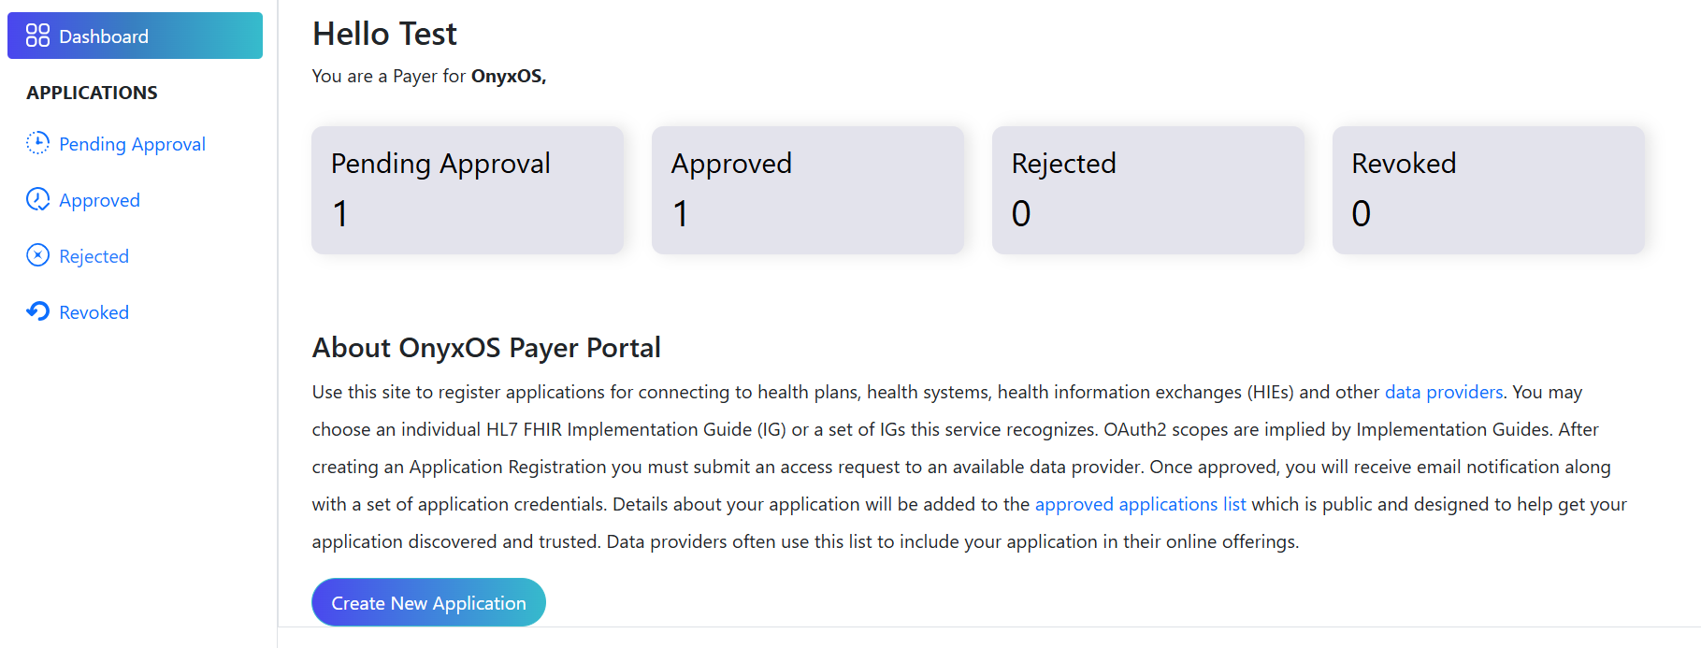Click the Pending Approval clock icon
1701x648 pixels.
pos(37,143)
